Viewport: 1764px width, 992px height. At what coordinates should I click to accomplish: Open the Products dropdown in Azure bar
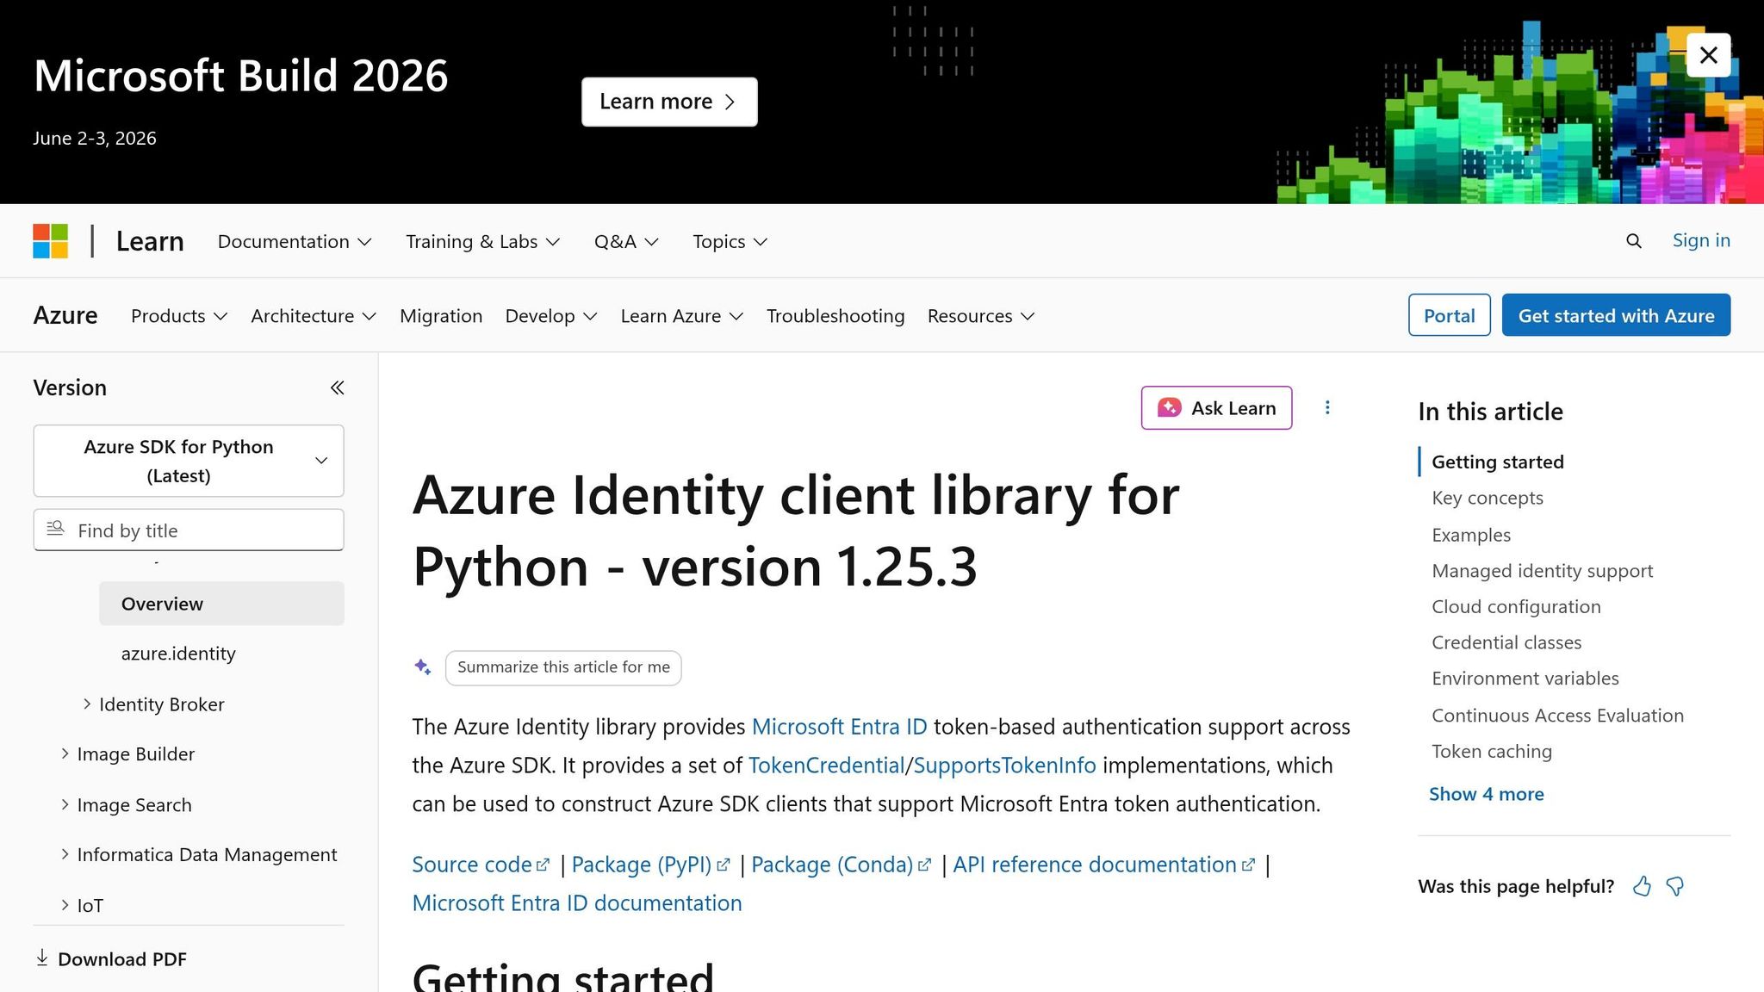(x=179, y=316)
